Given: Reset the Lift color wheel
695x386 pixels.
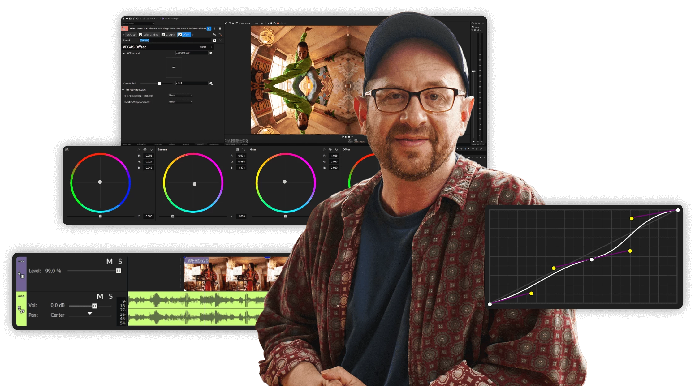Looking at the screenshot, I should [x=151, y=150].
